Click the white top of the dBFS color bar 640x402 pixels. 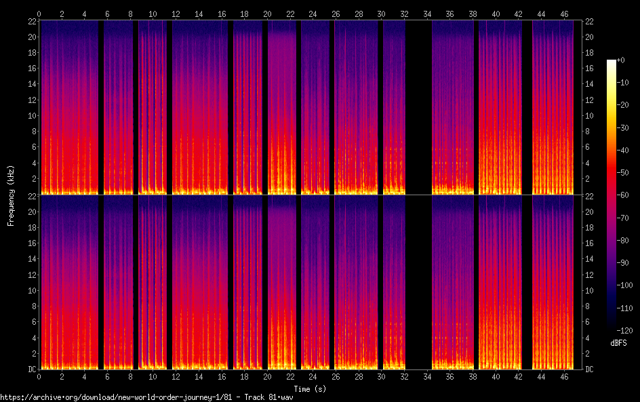[612, 63]
